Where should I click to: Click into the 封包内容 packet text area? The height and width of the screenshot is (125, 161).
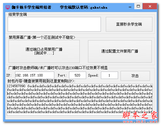(80, 100)
